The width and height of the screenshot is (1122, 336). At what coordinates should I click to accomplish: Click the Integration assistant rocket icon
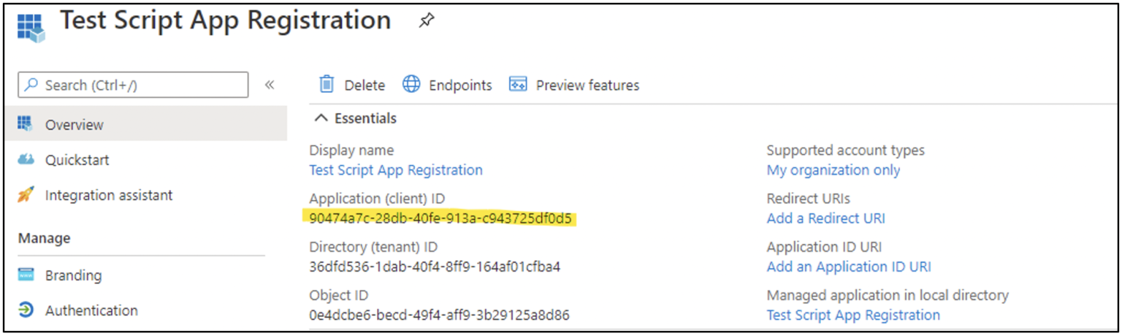coord(26,195)
